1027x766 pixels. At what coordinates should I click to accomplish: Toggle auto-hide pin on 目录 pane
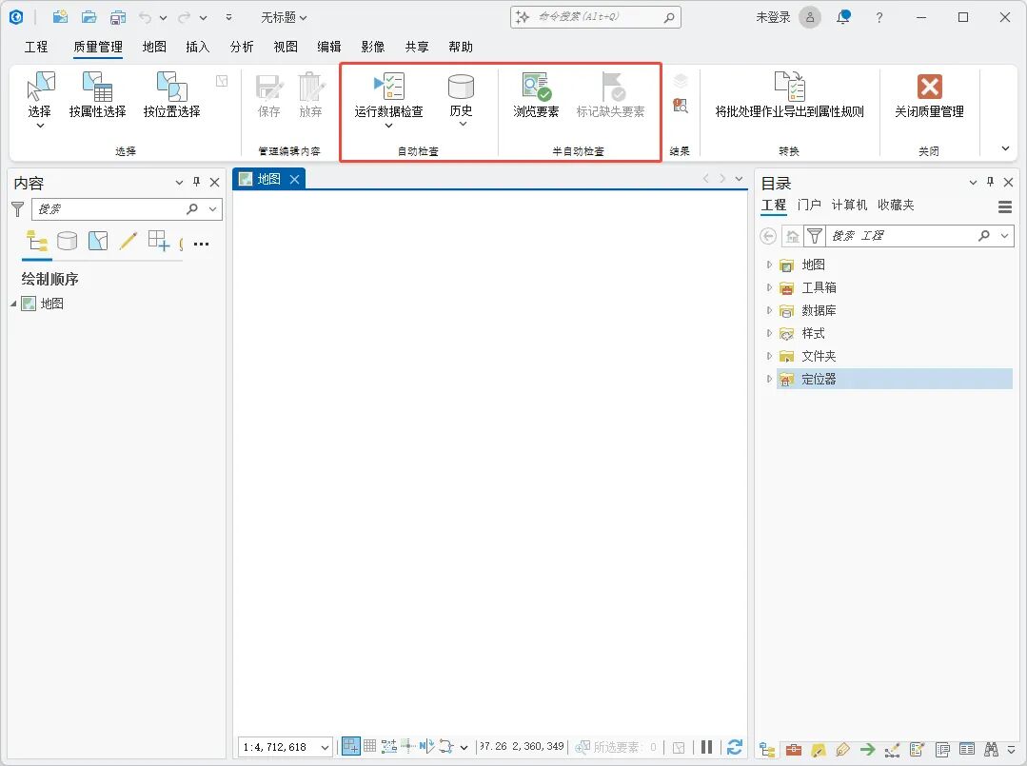coord(990,182)
